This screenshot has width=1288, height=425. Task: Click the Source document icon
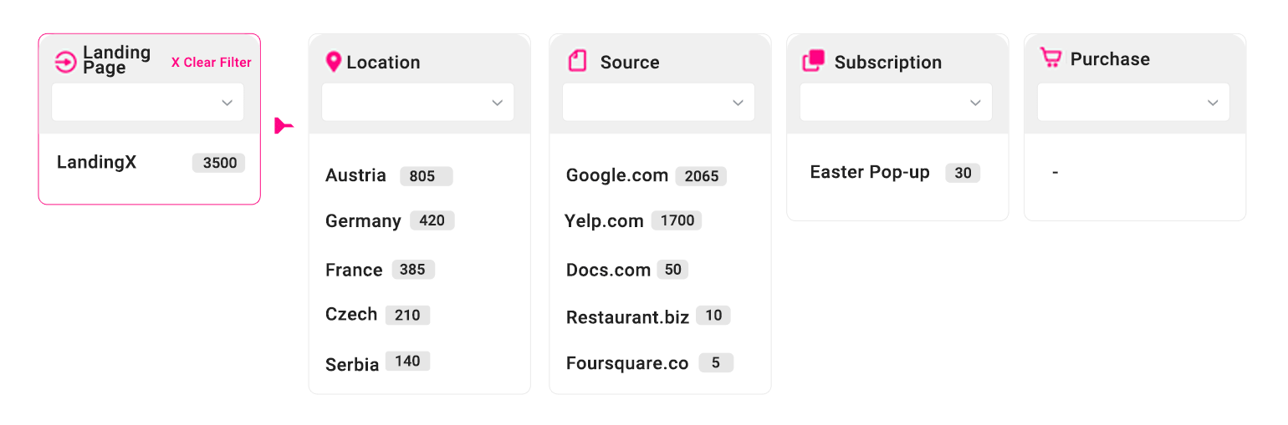click(x=577, y=61)
